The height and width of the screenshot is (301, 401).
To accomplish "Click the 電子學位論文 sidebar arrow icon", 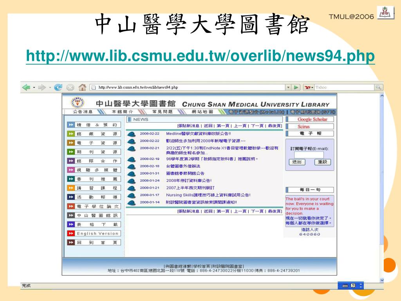I will pos(71,206).
